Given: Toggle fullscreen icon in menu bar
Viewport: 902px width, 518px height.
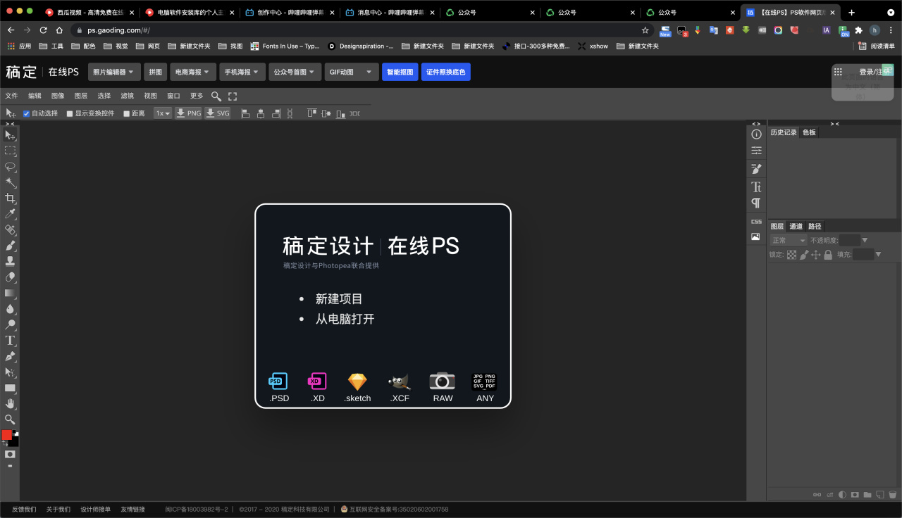Looking at the screenshot, I should pyautogui.click(x=233, y=96).
